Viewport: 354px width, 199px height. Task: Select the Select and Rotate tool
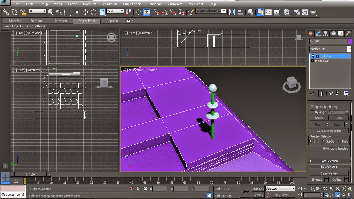point(94,12)
